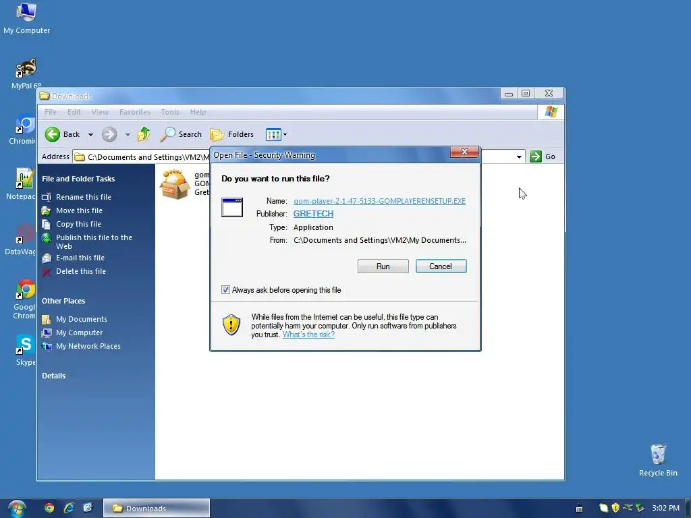Click the third quick launch icon

[x=88, y=508]
